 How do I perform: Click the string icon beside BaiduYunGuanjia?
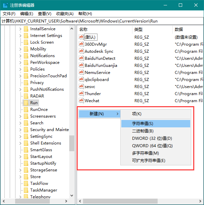(81, 65)
